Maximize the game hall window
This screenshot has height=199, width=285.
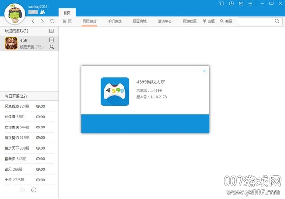point(271,3)
